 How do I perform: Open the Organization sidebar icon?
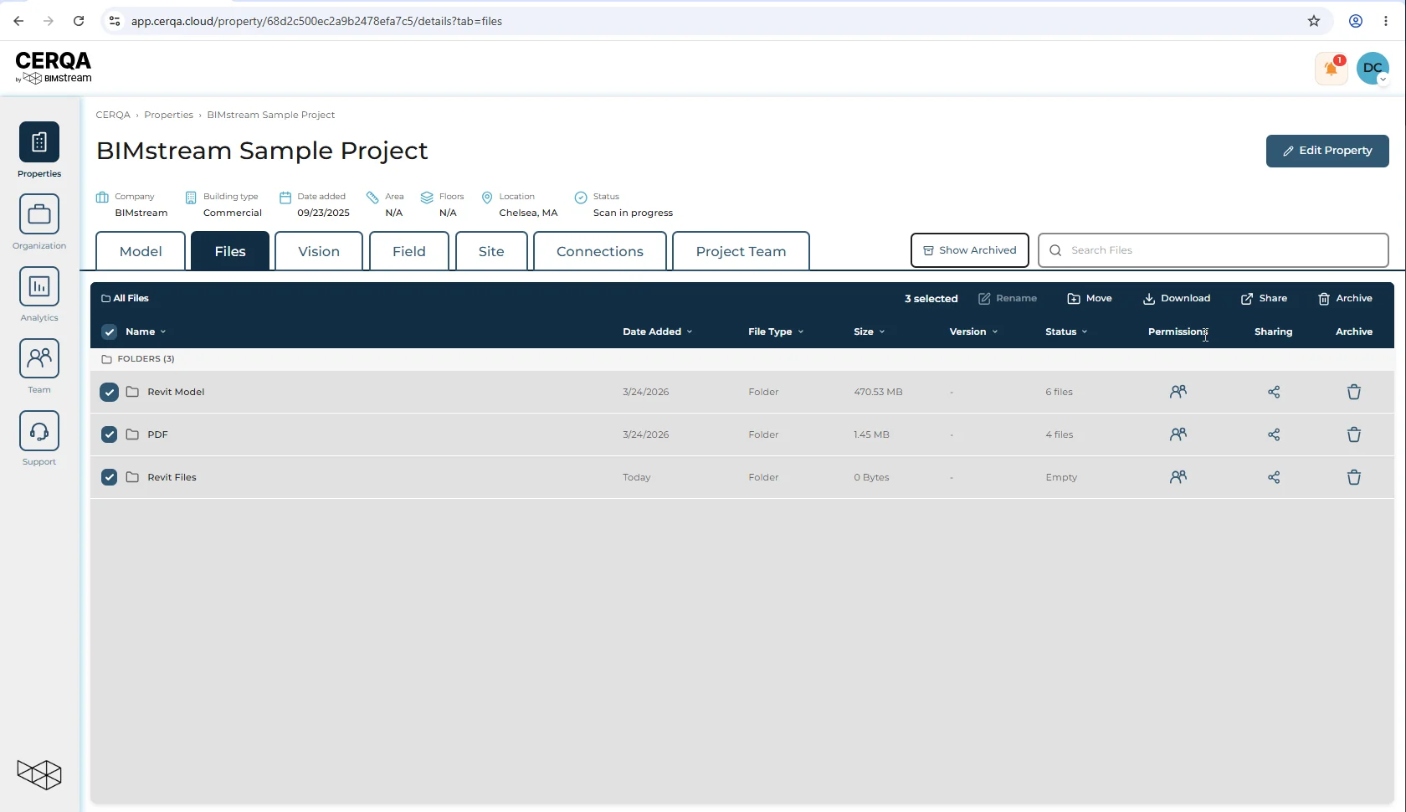pos(39,214)
